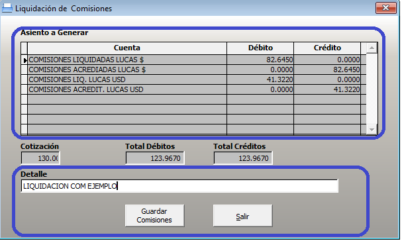This screenshot has width=404, height=243.
Task: Click the grid scrollbar up arrow
Action: 372,48
